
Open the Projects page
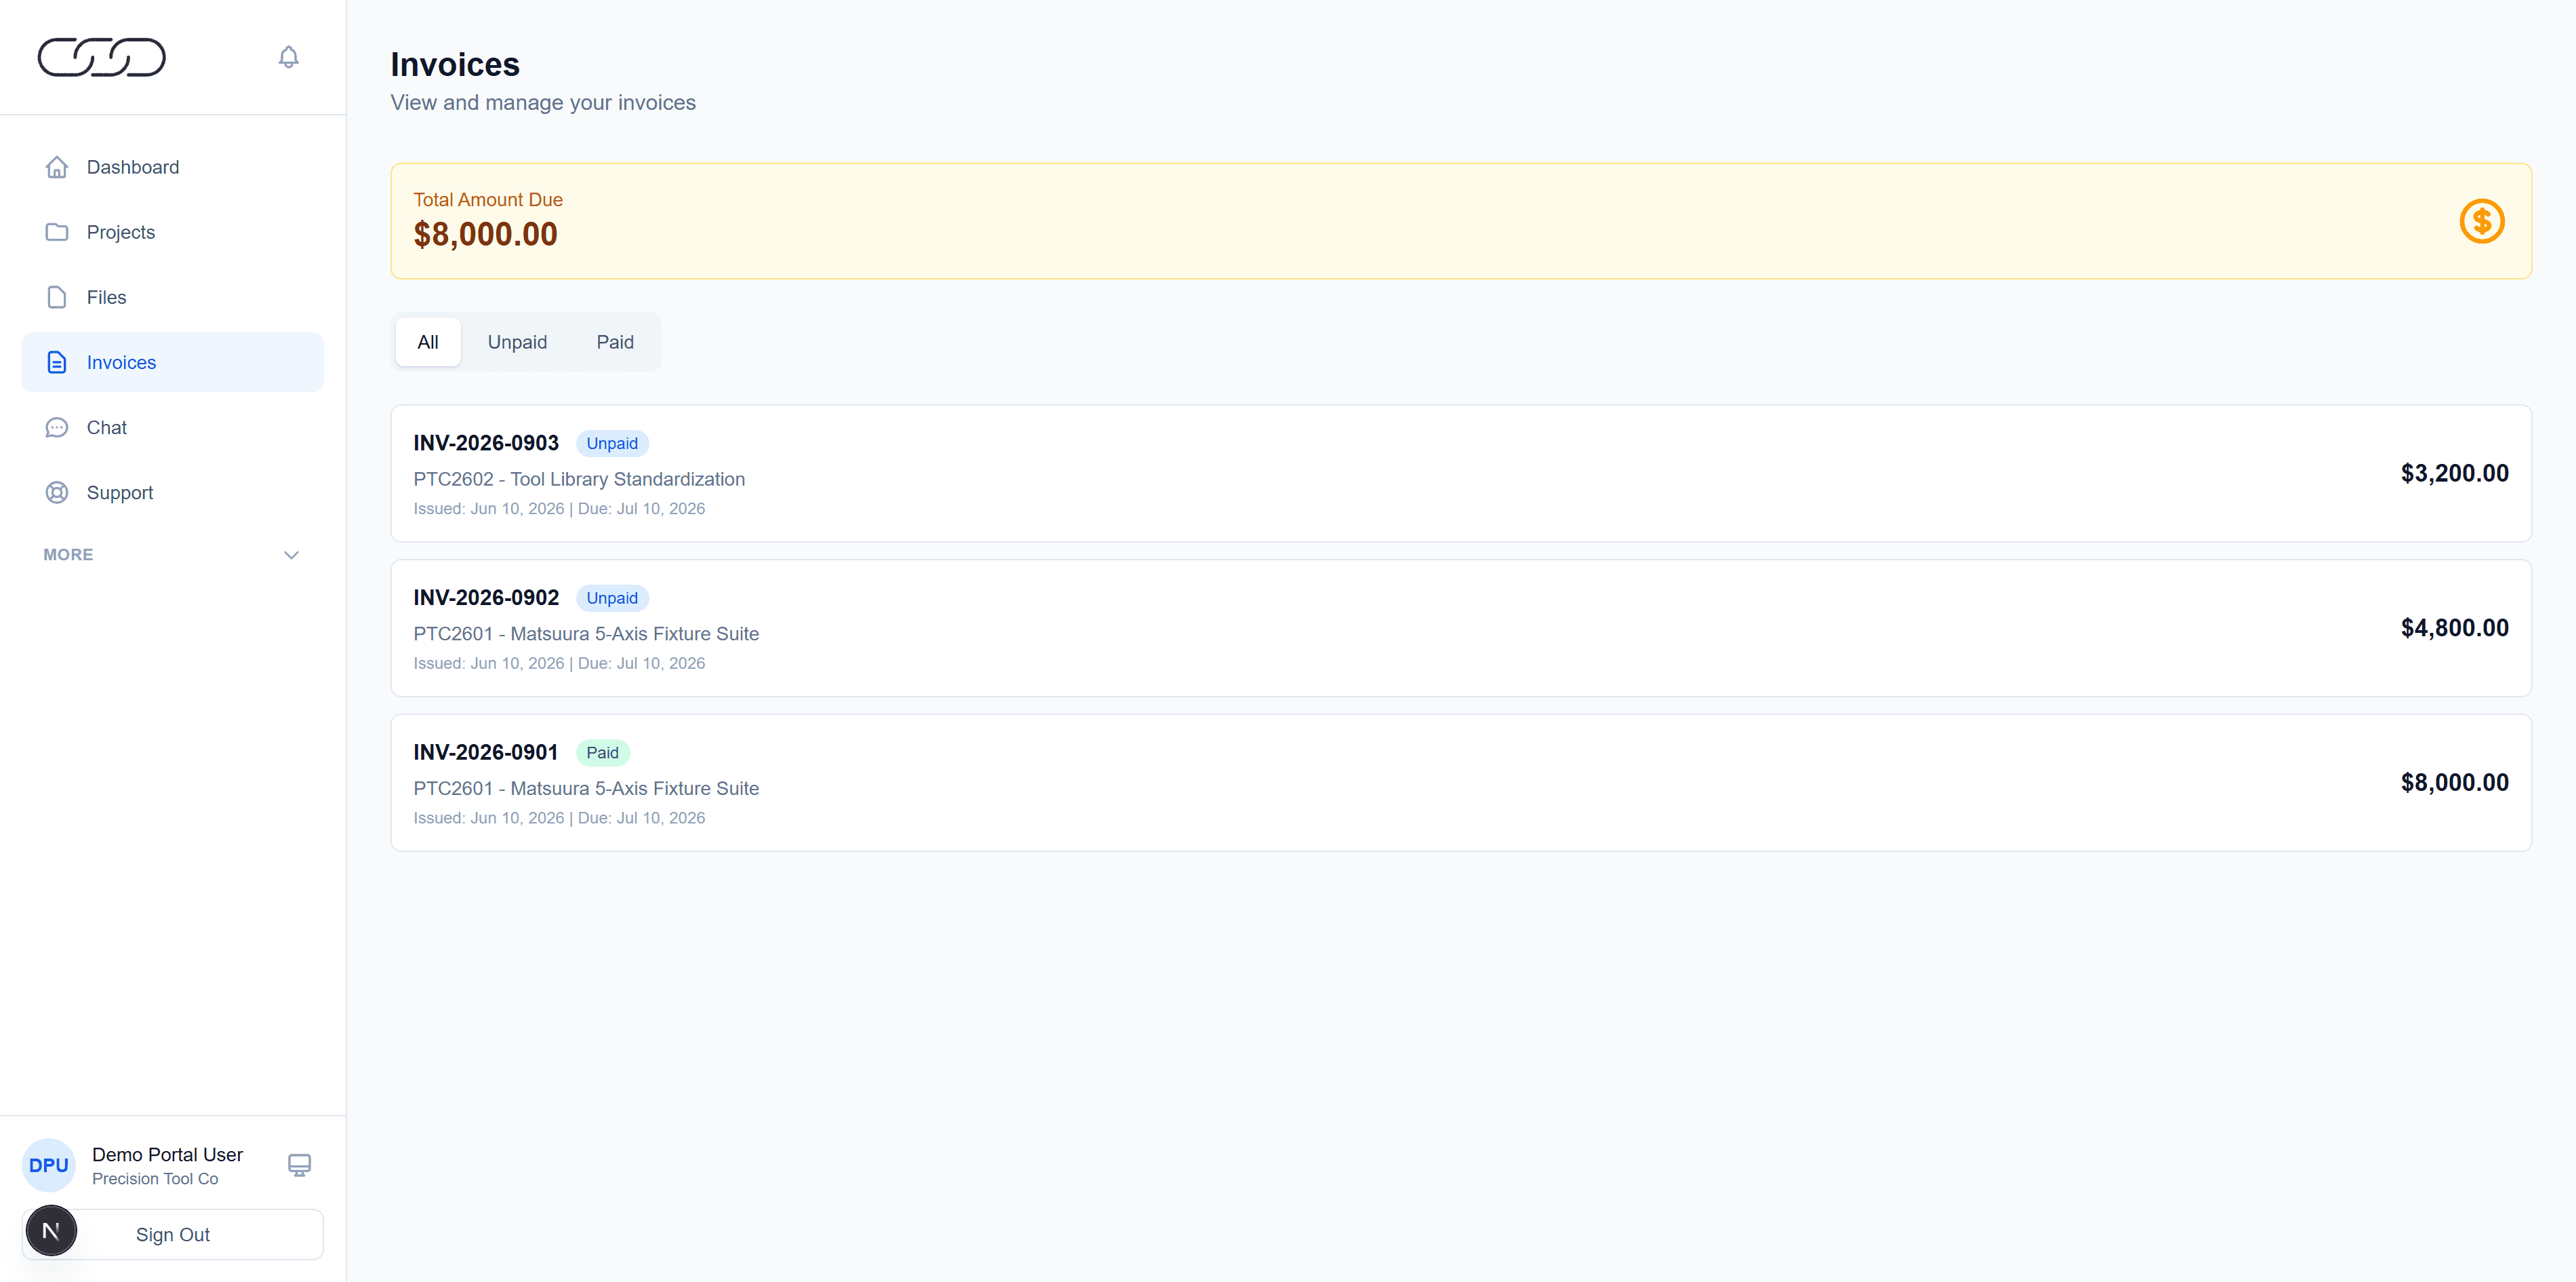click(x=172, y=232)
